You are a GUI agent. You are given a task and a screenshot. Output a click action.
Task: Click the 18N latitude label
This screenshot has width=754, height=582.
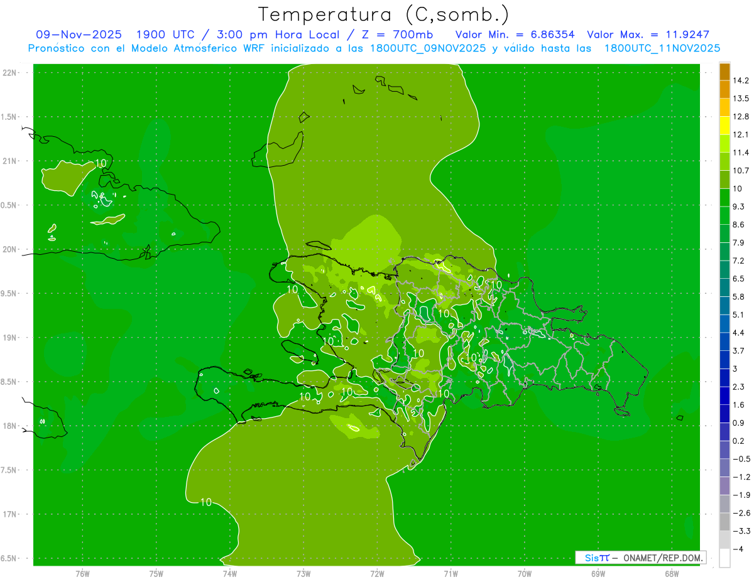coord(10,426)
